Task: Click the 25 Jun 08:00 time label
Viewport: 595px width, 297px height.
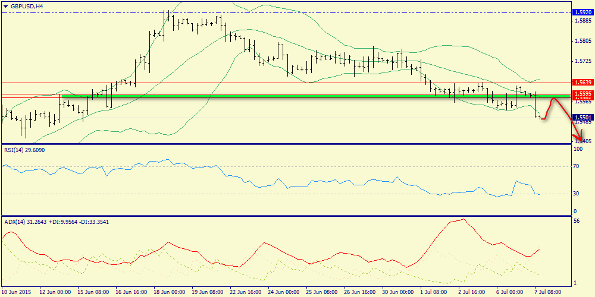Action: tap(321, 293)
